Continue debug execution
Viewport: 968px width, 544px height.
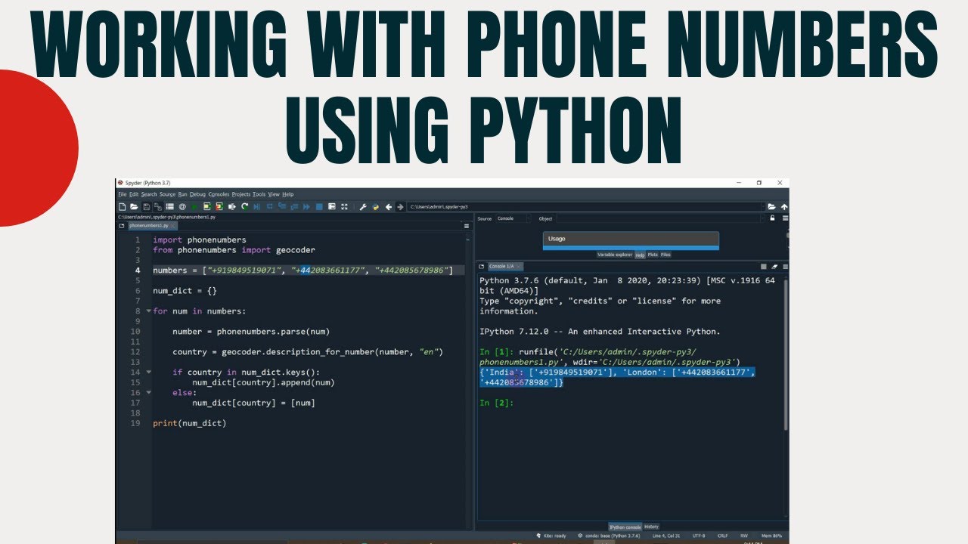click(306, 206)
